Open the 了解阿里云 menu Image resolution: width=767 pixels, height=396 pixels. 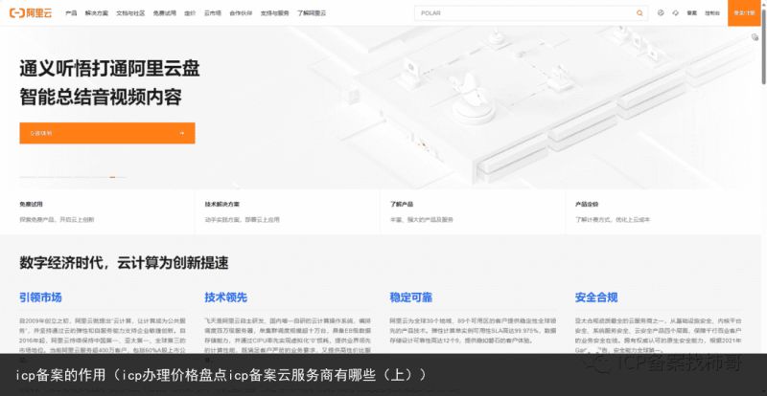[x=312, y=13]
